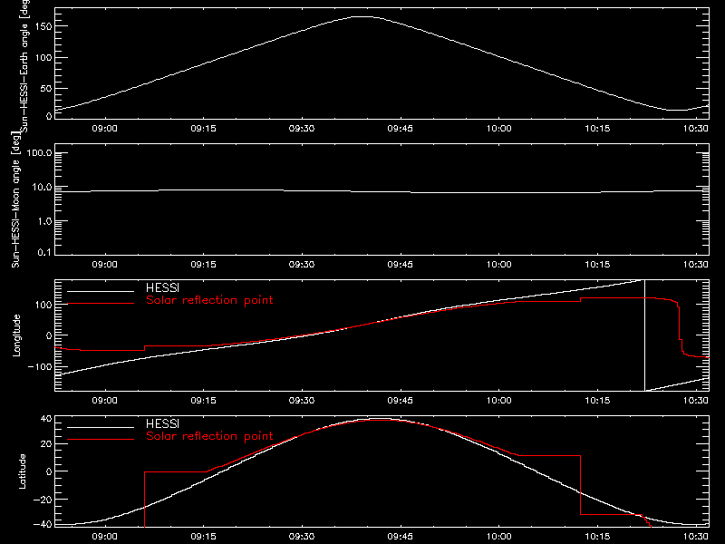Click the '100' tick on Earth angle plot
The height and width of the screenshot is (544, 725).
coord(43,58)
